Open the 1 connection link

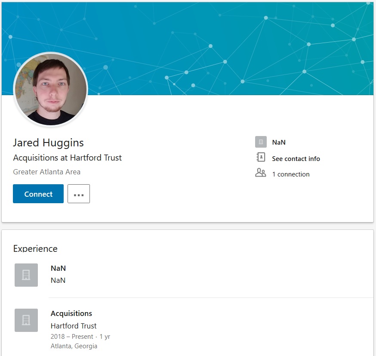(x=291, y=174)
